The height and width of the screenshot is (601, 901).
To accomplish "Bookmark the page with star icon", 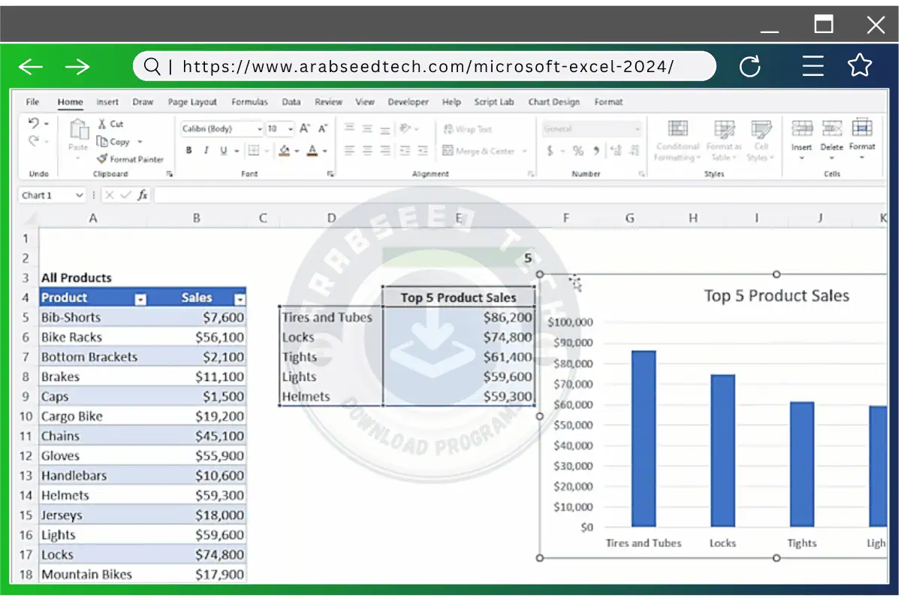I will [860, 66].
